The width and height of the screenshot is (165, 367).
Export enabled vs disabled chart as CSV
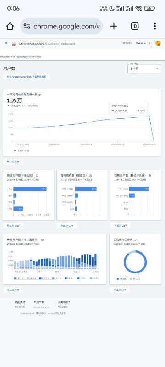coord(120,290)
